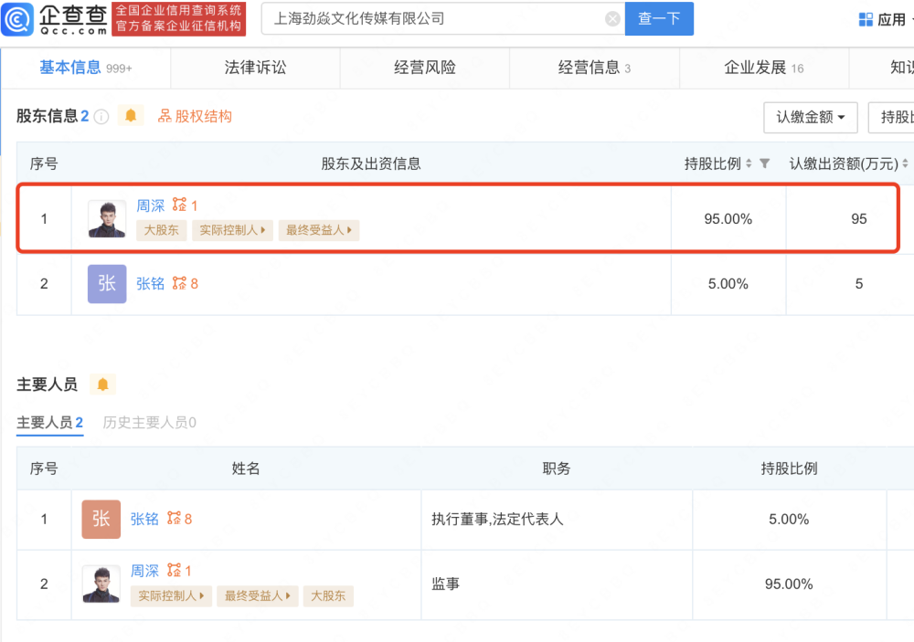
Task: Sort by 认缴出资额 using the sort arrows
Action: [905, 163]
